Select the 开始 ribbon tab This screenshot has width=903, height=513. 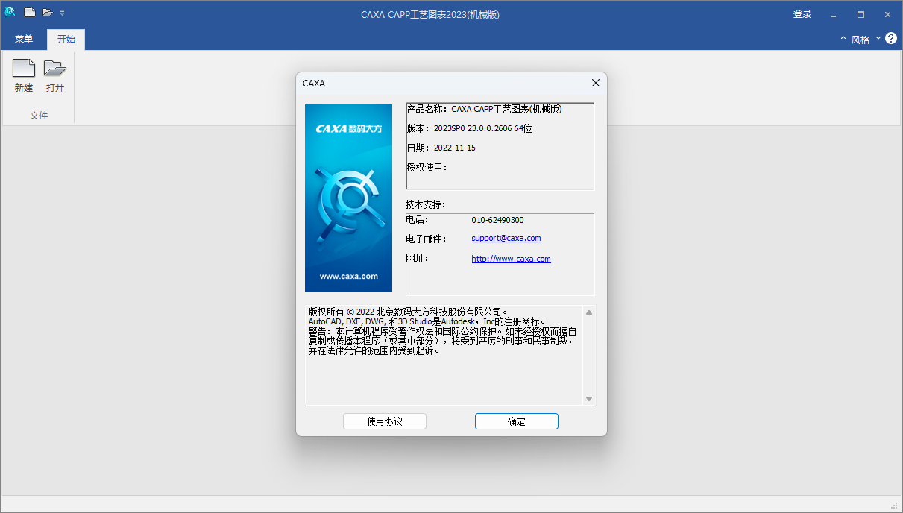click(66, 40)
